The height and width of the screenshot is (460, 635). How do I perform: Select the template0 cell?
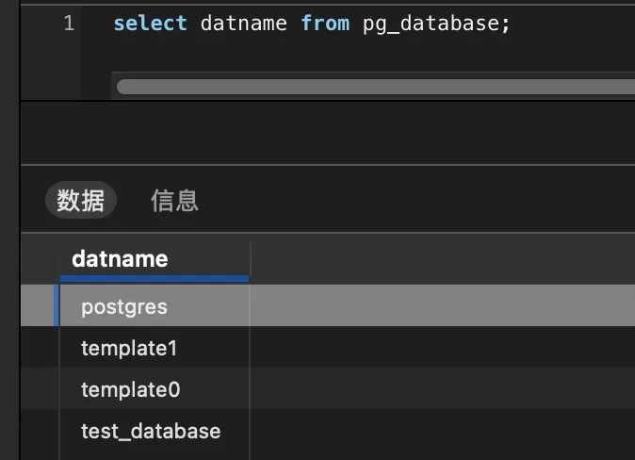(130, 389)
